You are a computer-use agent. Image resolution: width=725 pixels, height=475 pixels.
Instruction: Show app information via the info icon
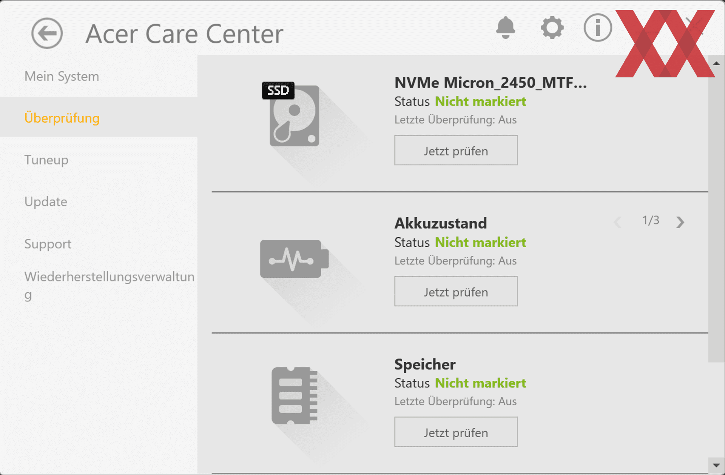tap(597, 28)
